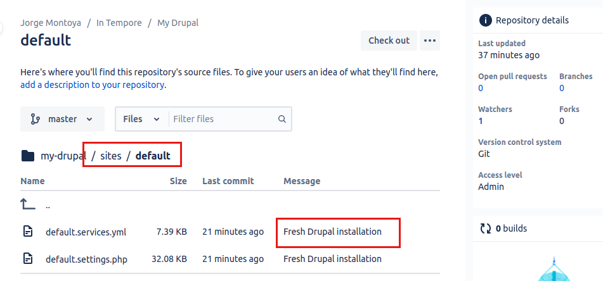Click the parent directory up arrow icon

(28, 204)
